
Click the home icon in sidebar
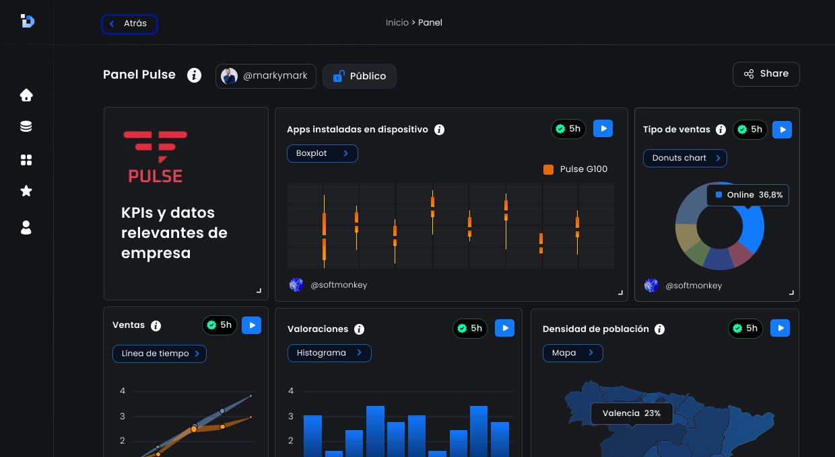pos(26,95)
